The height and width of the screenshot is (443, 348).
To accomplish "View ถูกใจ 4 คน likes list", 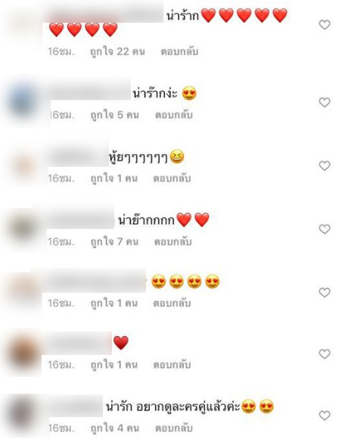I will pos(115,429).
